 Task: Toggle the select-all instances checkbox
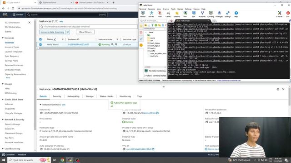coord(40,39)
